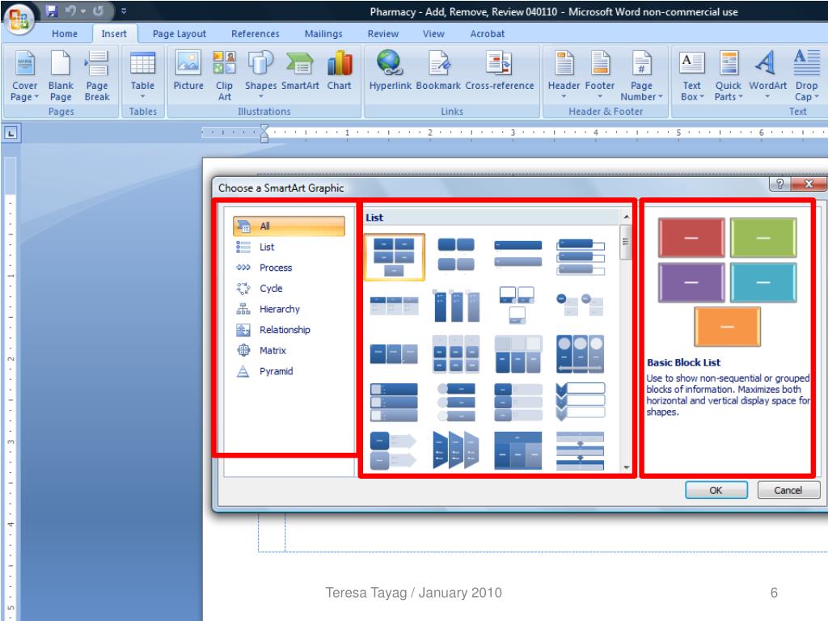Open the Mailings tab
This screenshot has width=828, height=621.
point(323,34)
